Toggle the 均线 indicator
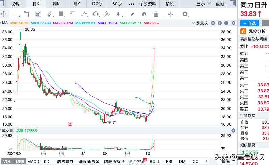This screenshot has width=269, height=165. [20, 161]
